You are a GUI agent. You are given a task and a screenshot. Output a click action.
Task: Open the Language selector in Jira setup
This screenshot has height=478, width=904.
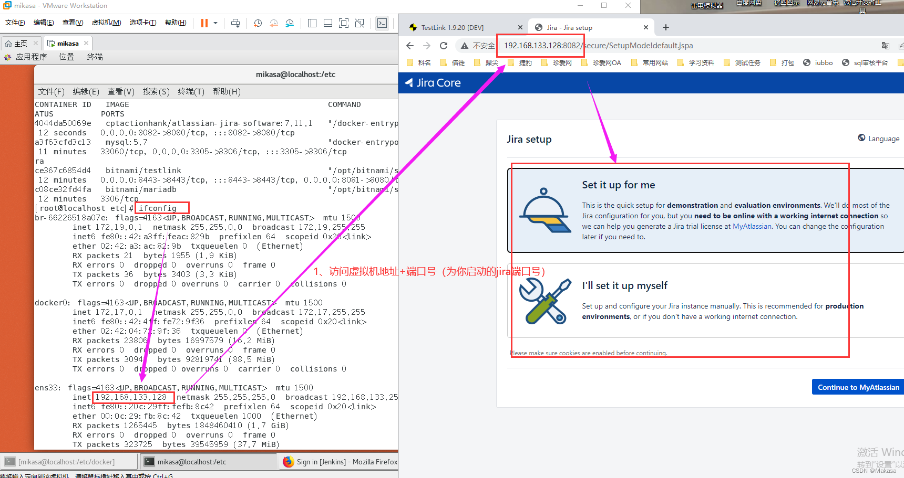879,139
